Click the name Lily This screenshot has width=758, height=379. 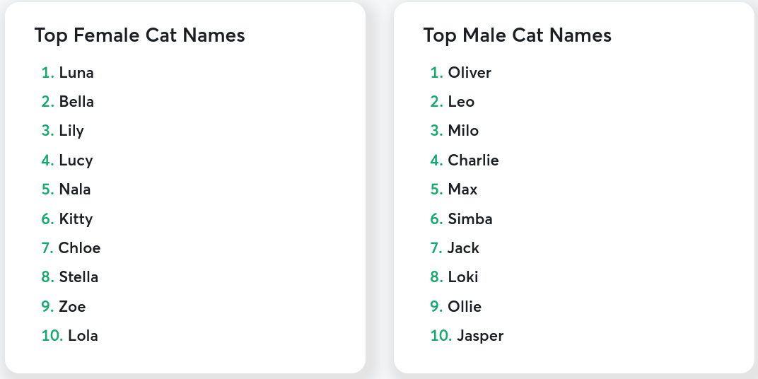(71, 131)
